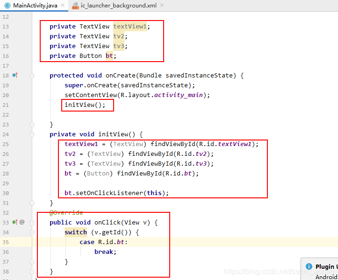The image size is (338, 280).
Task: Click the Java class icon on MainActivity.java tab
Action: point(7,6)
